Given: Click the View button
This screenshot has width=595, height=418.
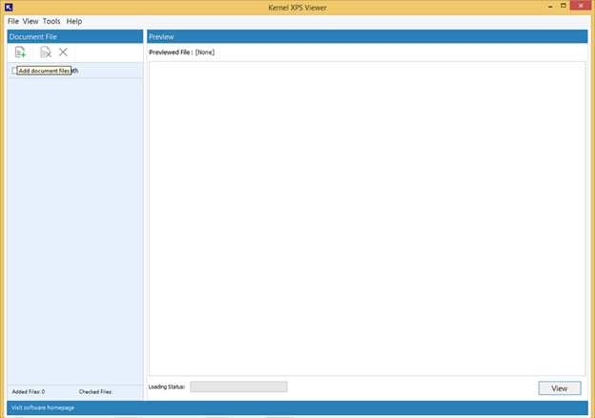Looking at the screenshot, I should (560, 388).
